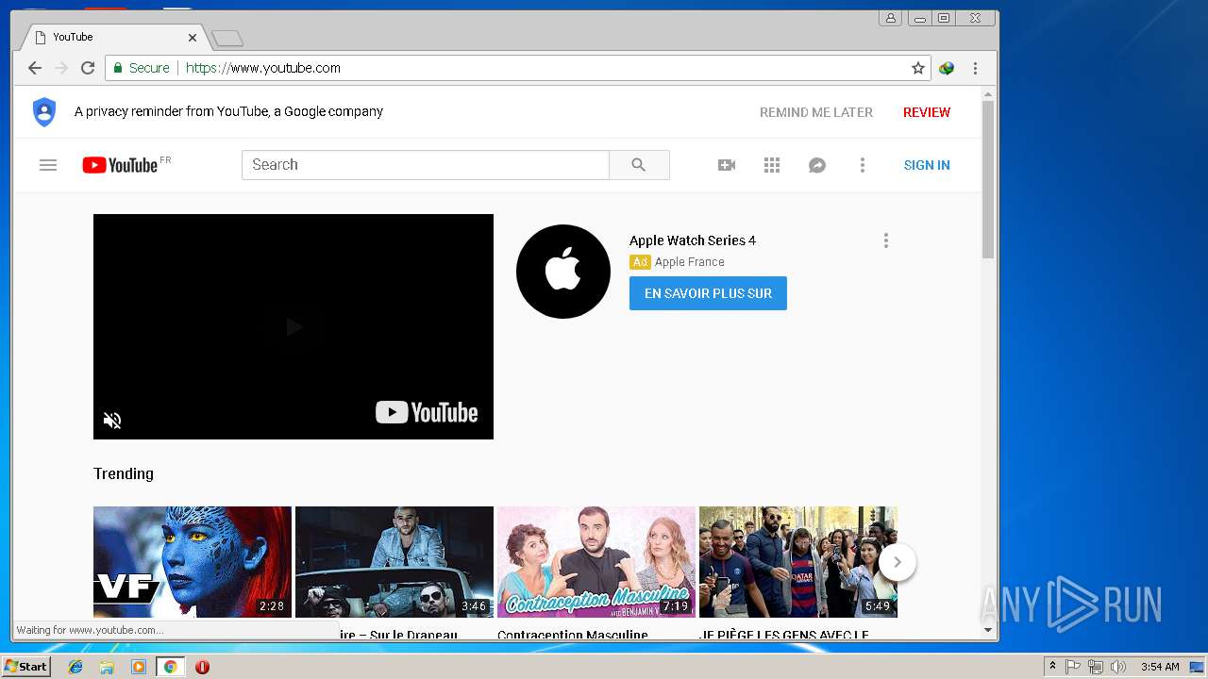Bookmark this page with the star icon
This screenshot has width=1208, height=679.
click(x=917, y=68)
